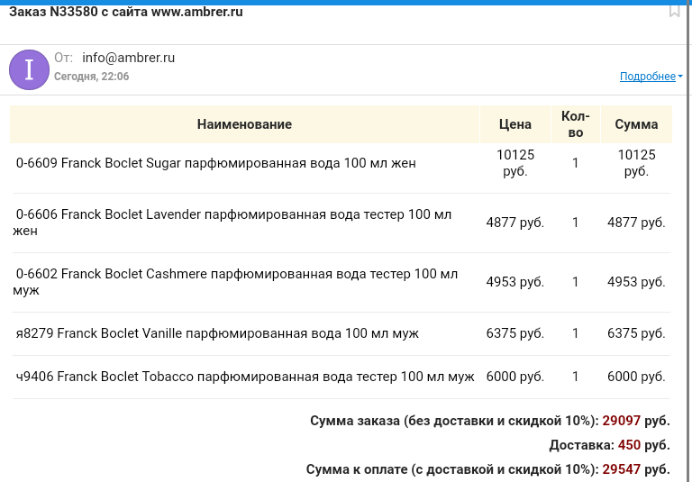
Task: Click the delivery cost 450 руб.
Action: point(643,445)
